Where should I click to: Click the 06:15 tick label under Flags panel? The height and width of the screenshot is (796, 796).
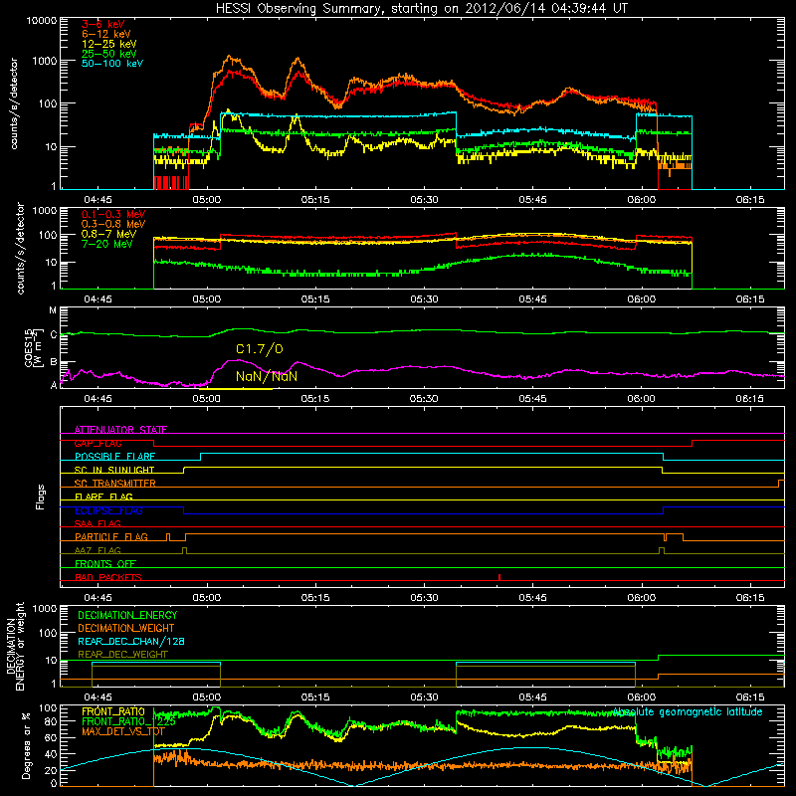750,598
